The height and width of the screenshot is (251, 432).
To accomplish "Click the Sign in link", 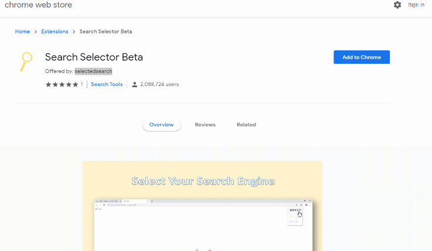I will (416, 5).
